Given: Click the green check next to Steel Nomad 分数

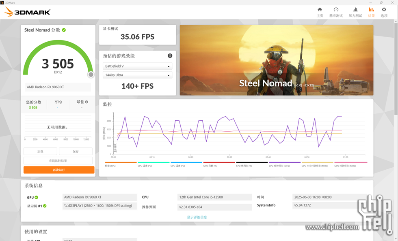Looking at the screenshot, I should (64, 30).
